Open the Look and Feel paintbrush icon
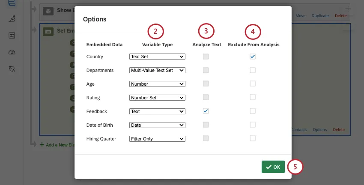This screenshot has width=364, height=185. [12, 19]
